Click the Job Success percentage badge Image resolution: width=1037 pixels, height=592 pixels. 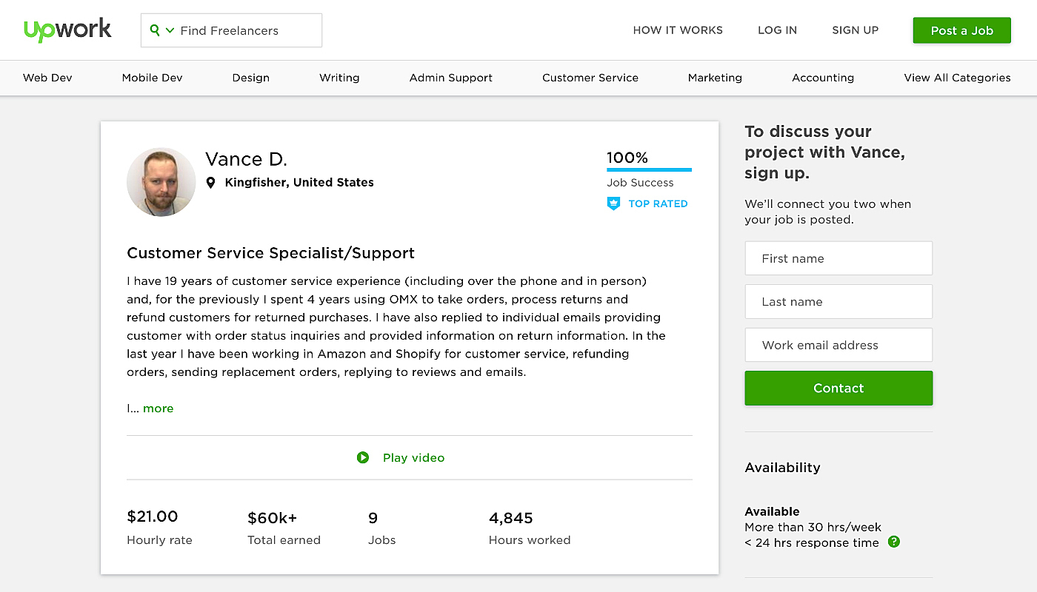[x=627, y=158]
